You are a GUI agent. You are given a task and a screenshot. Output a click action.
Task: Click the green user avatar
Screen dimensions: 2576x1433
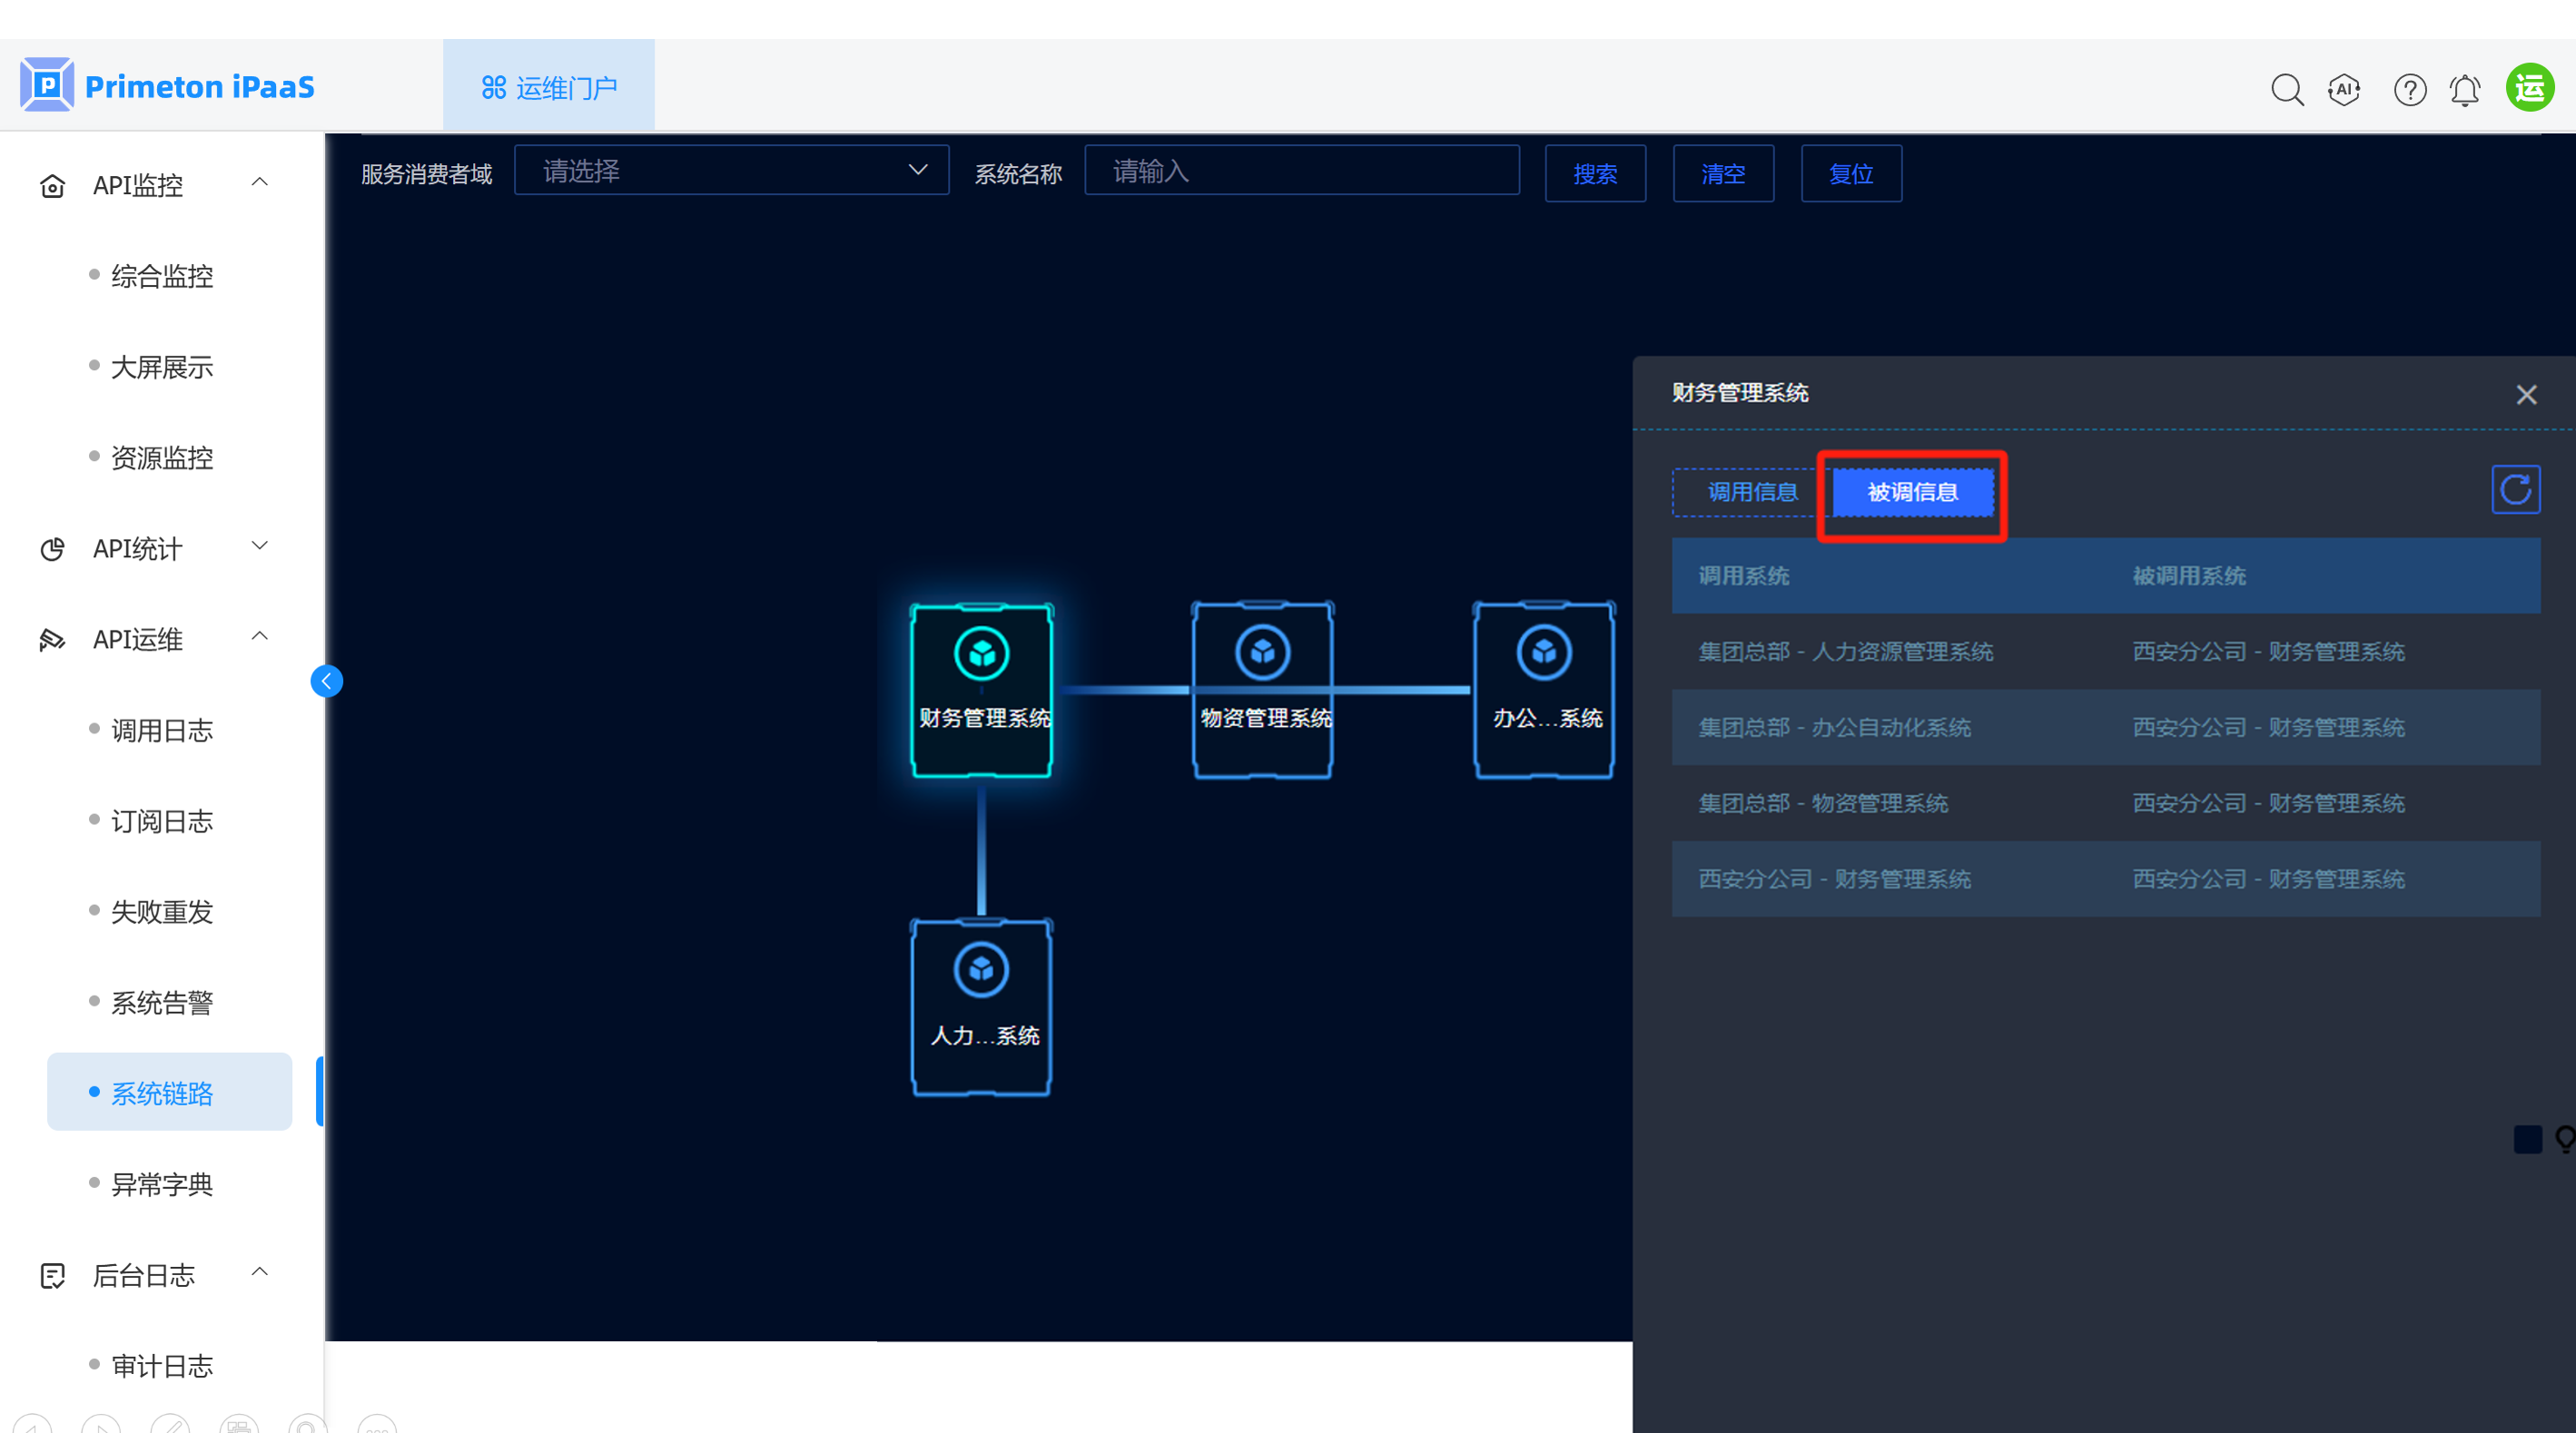(x=2530, y=88)
